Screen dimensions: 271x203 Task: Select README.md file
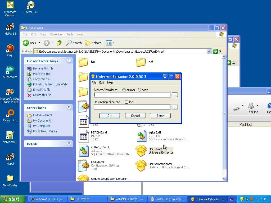93,136
